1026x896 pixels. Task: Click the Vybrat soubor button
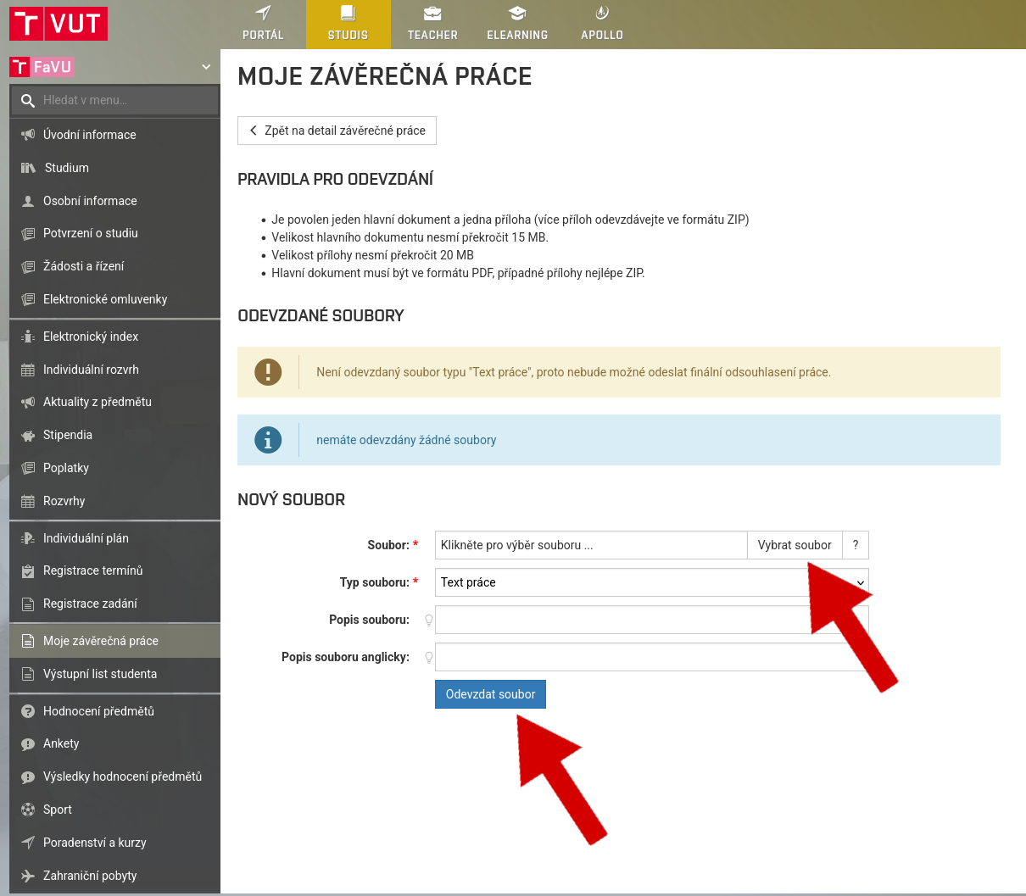(795, 545)
